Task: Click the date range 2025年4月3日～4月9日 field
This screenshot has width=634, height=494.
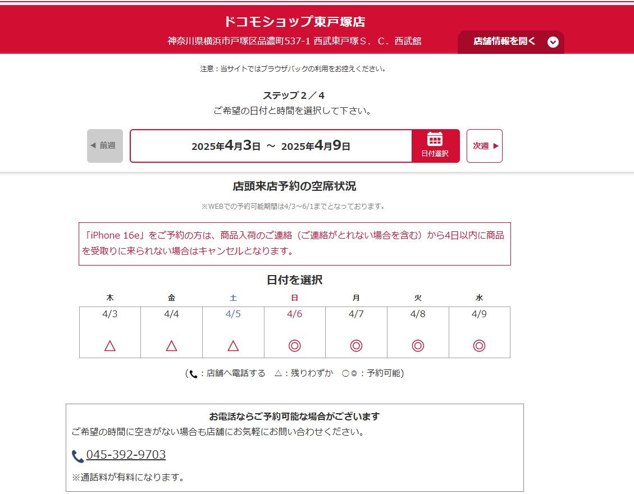Action: (x=271, y=146)
